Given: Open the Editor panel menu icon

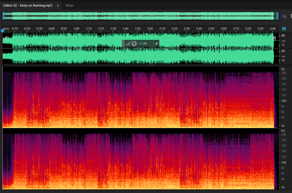Looking at the screenshot, I should click(58, 6).
